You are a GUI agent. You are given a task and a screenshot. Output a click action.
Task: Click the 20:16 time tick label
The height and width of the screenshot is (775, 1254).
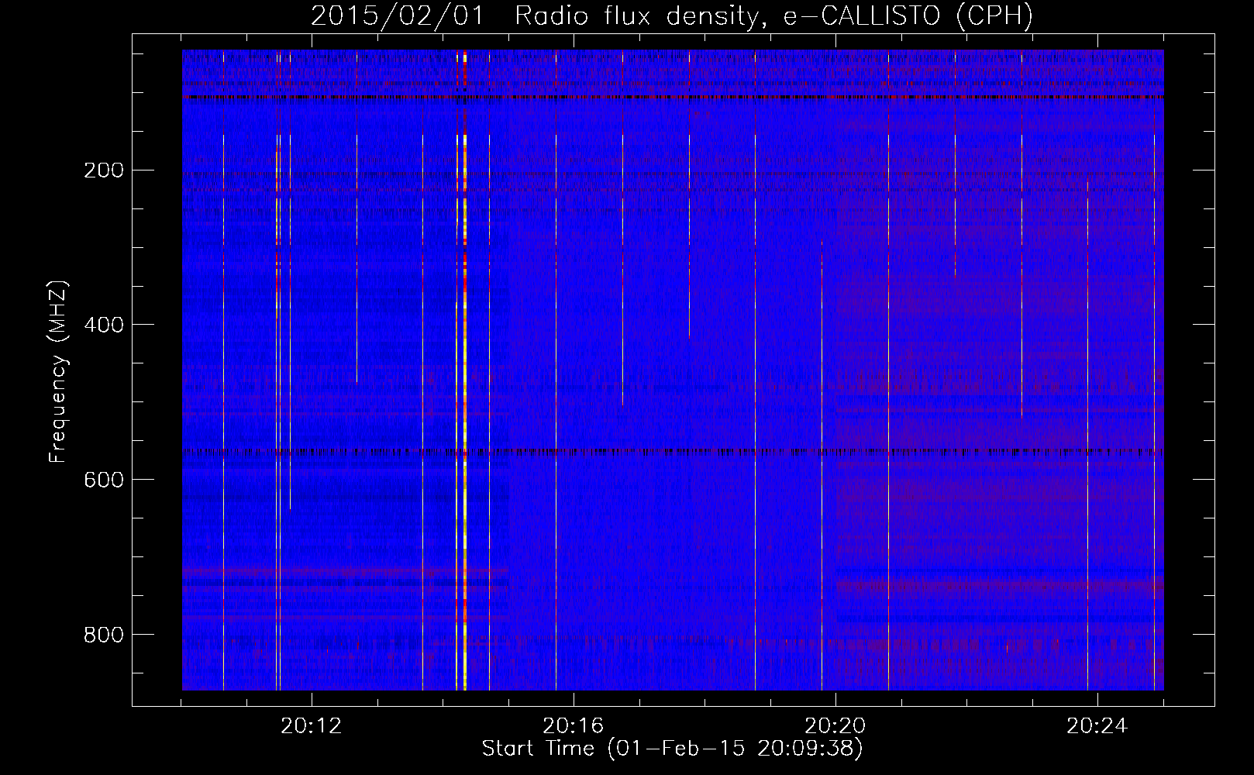[x=574, y=726]
